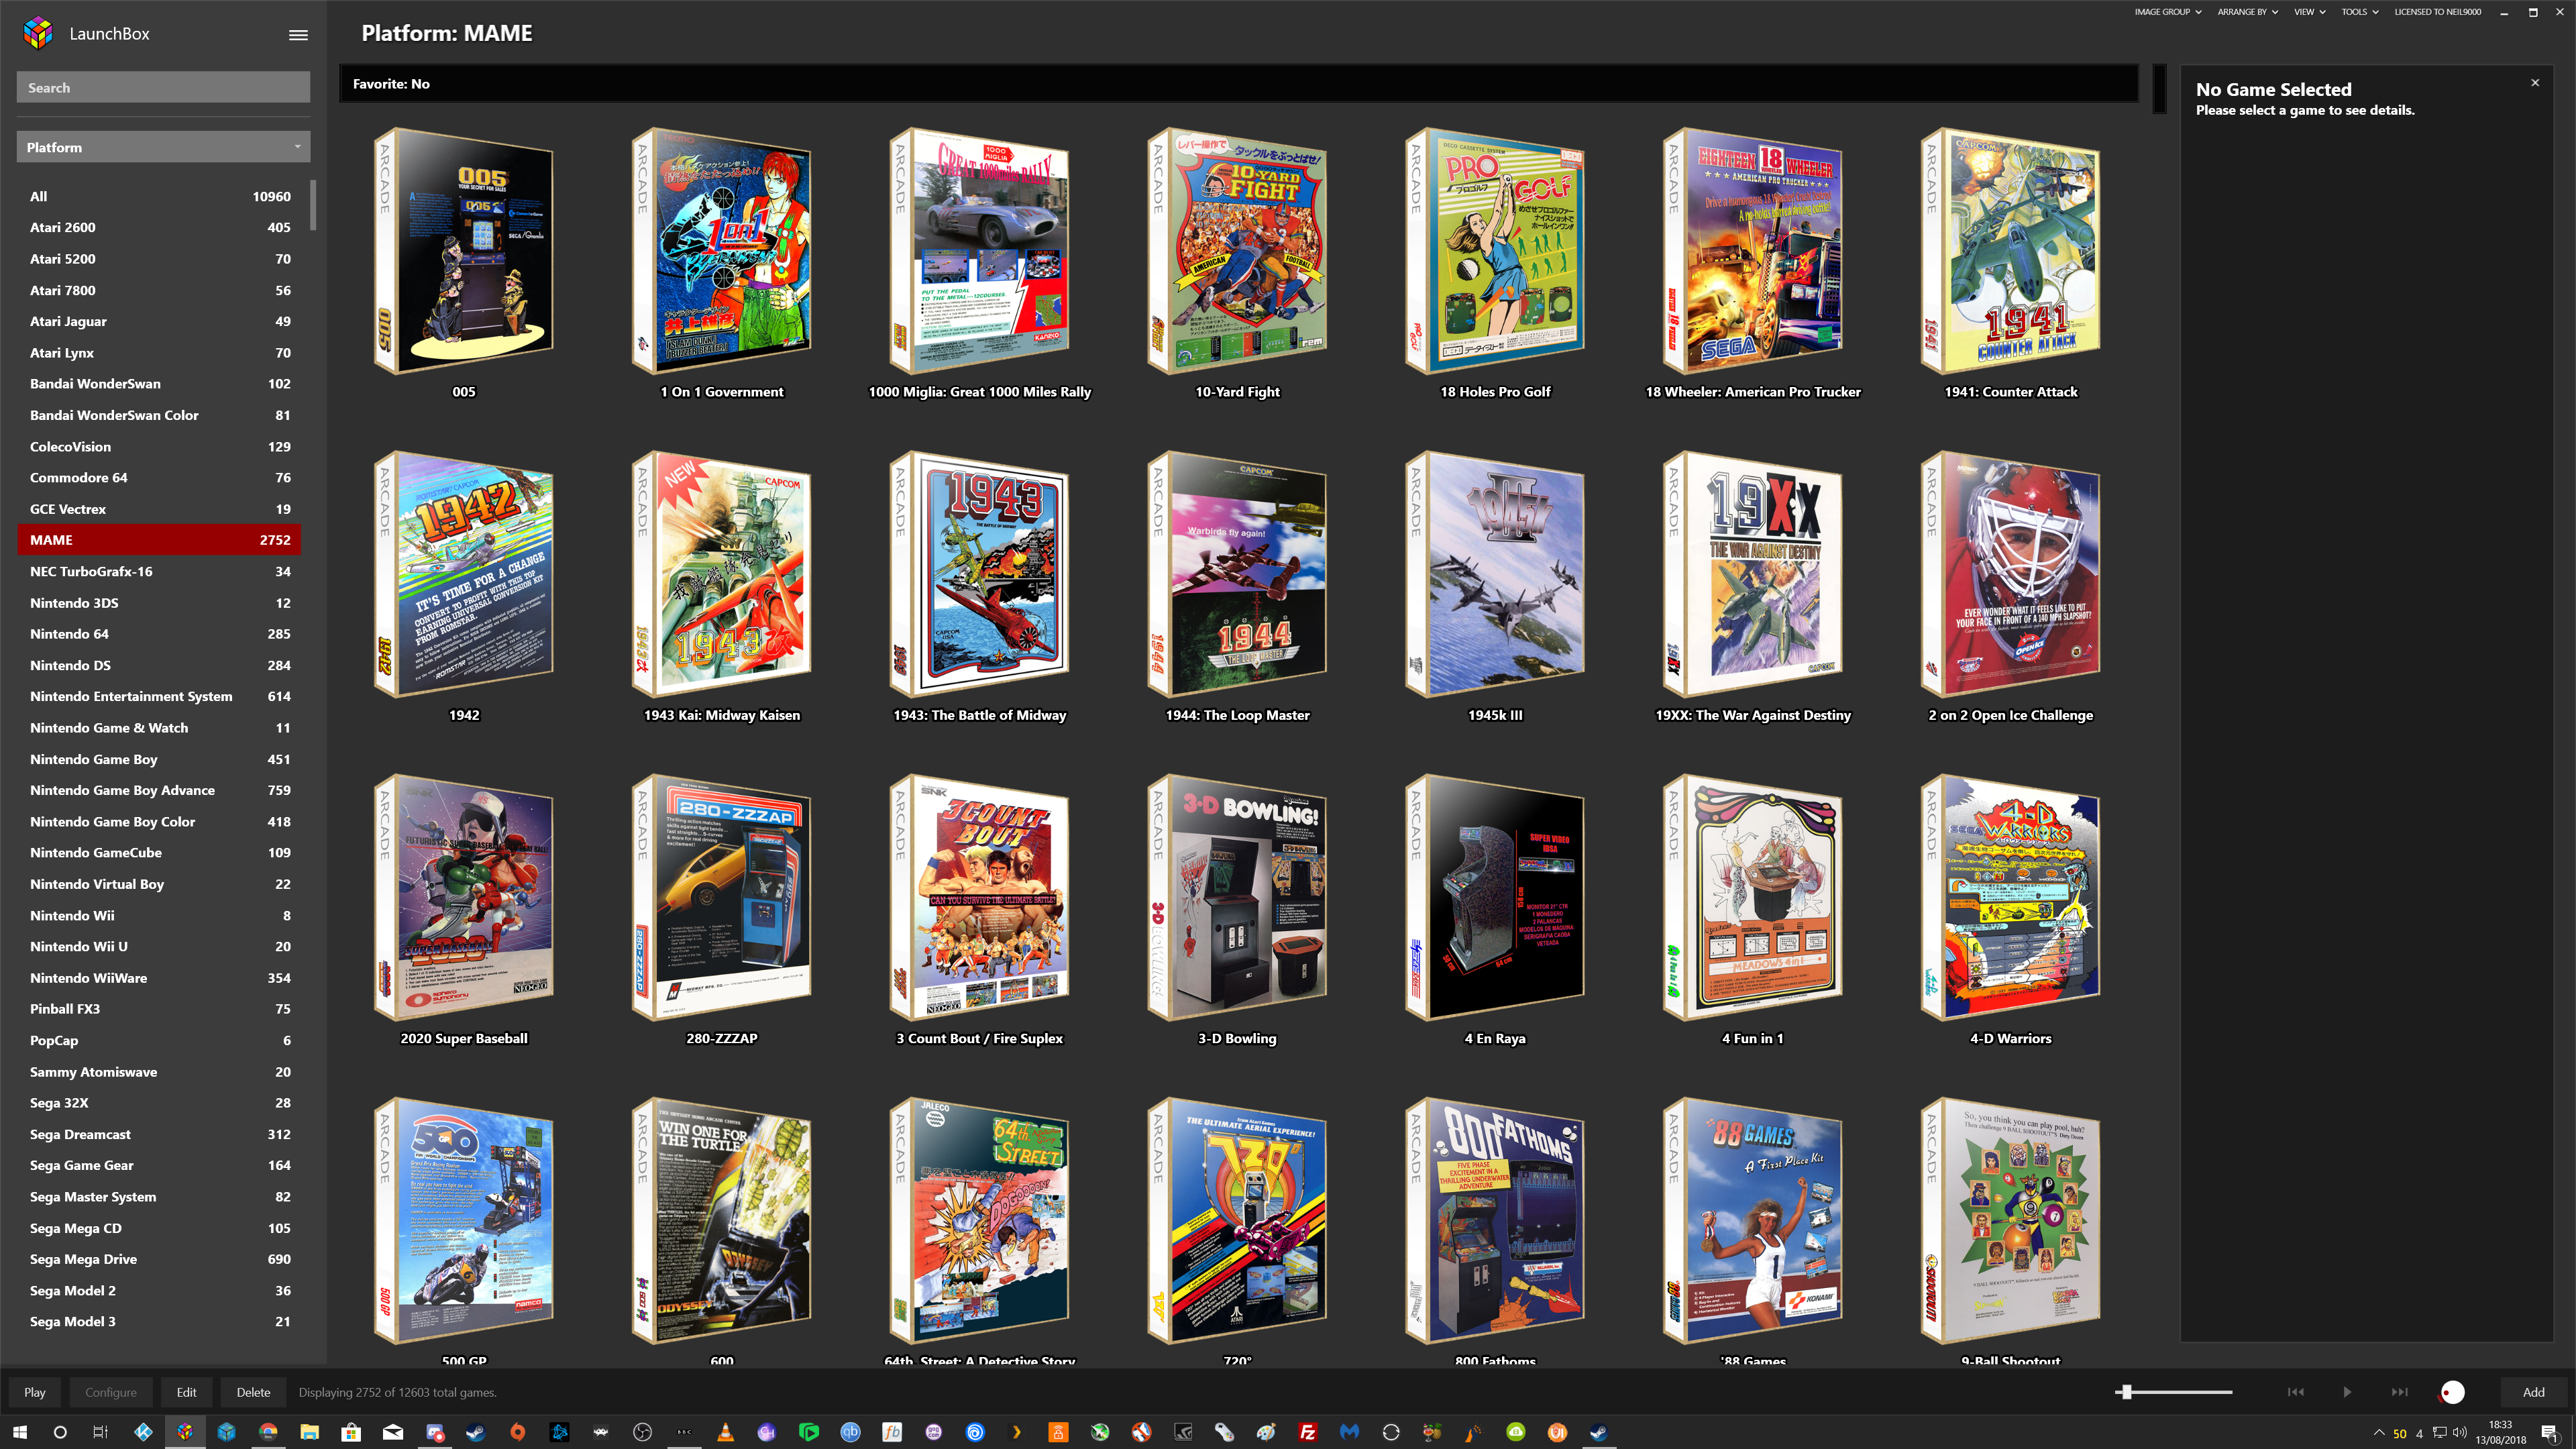Select the 3-D Bowling game box
Screen dimensions: 2576x1449
coord(1238,896)
